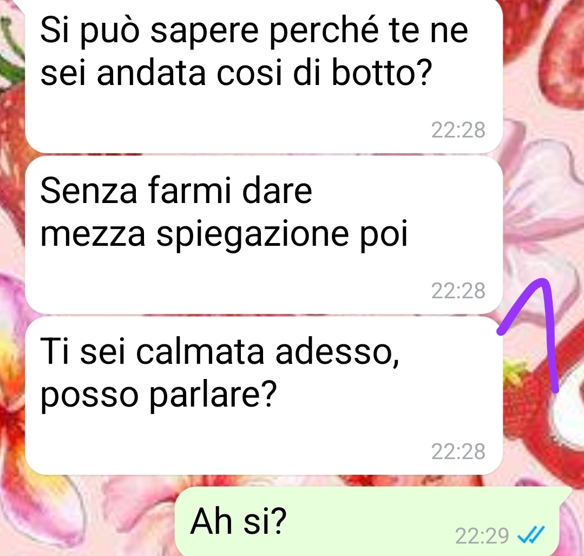Viewport: 584px width, 556px height.
Task: Tap the words 'Senza farmi dare'
Action: click(x=176, y=191)
